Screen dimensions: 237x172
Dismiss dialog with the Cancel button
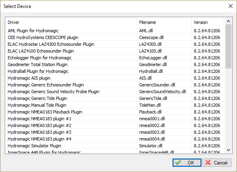tap(217, 162)
